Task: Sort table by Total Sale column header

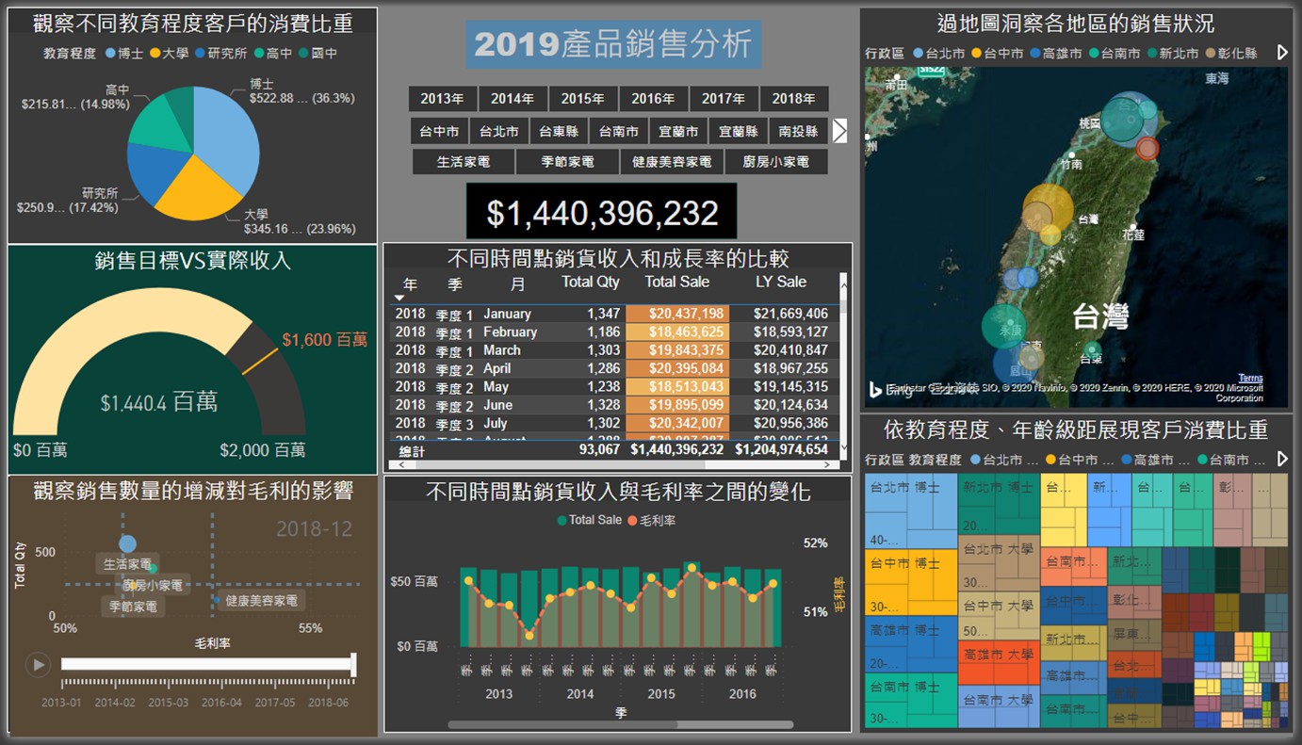Action: (x=676, y=282)
